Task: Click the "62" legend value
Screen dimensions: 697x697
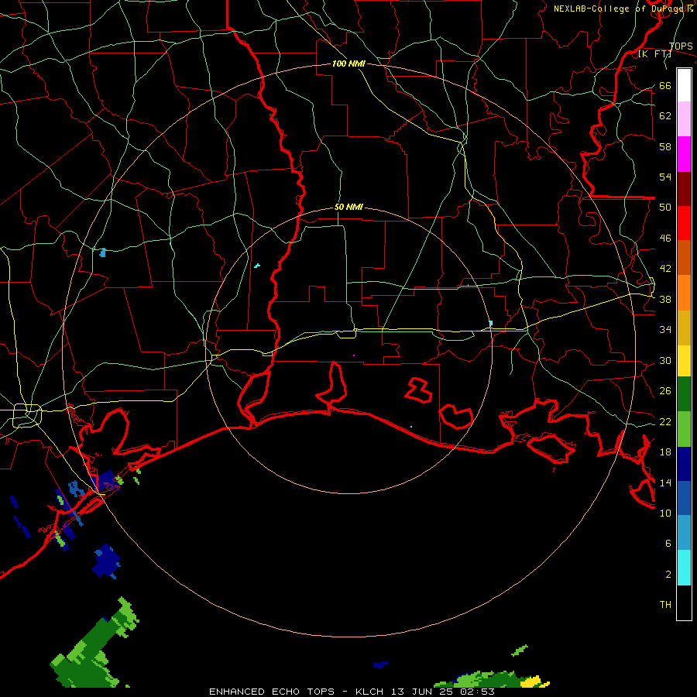Action: tap(665, 116)
